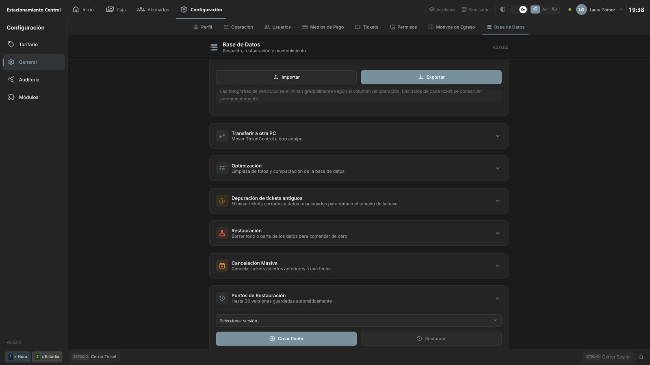Image resolution: width=650 pixels, height=365 pixels.
Task: Click the LG user avatar
Action: tap(581, 9)
